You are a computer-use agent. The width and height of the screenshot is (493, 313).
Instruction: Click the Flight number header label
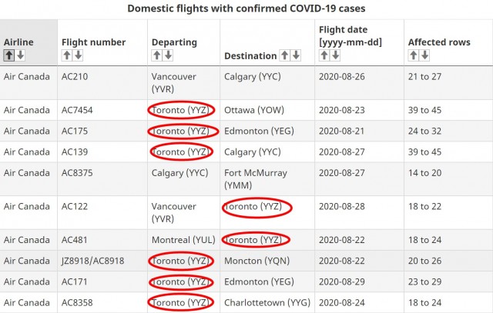click(x=93, y=42)
